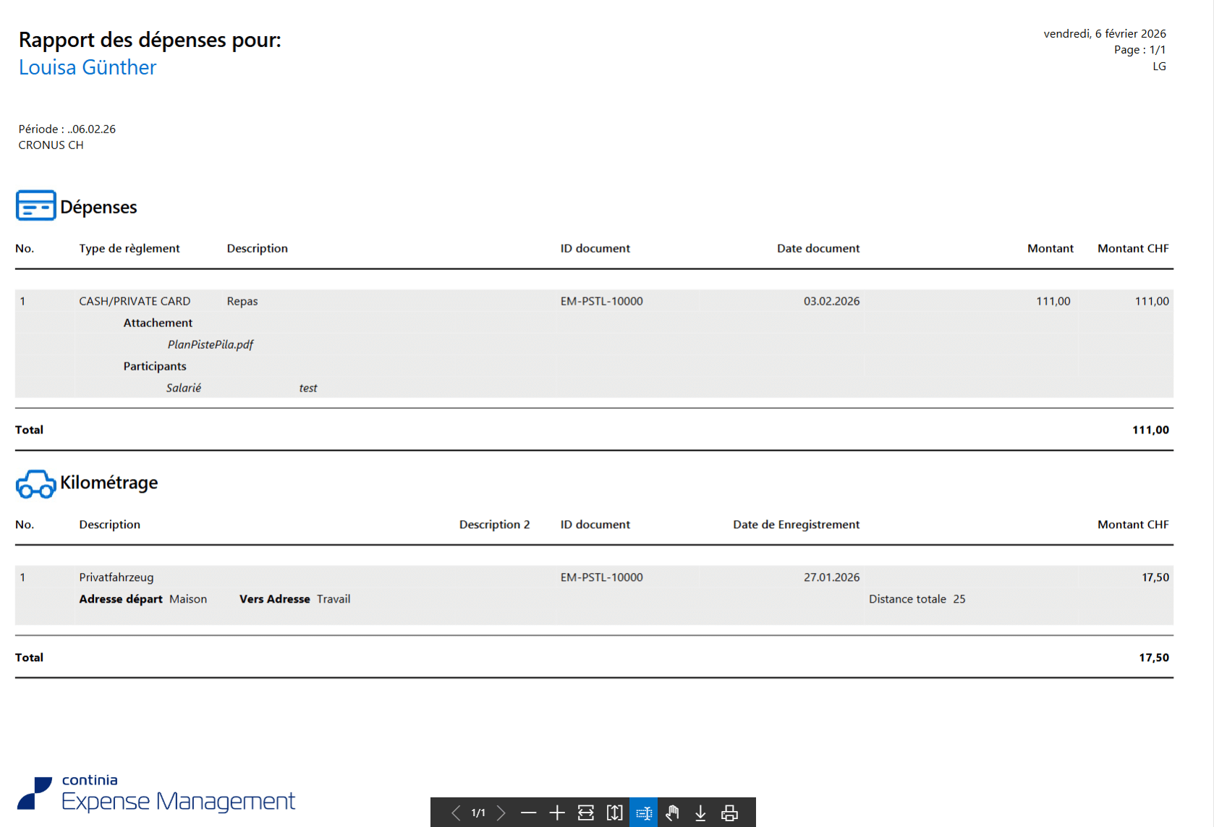The width and height of the screenshot is (1214, 827).
Task: Advance to the next page arrow
Action: [x=501, y=813]
